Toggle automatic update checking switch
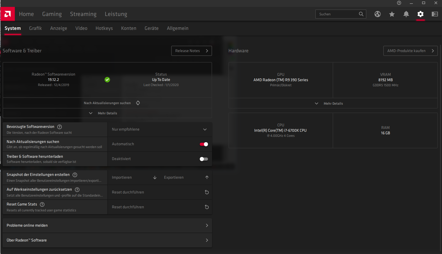Image resolution: width=442 pixels, height=254 pixels. click(204, 144)
